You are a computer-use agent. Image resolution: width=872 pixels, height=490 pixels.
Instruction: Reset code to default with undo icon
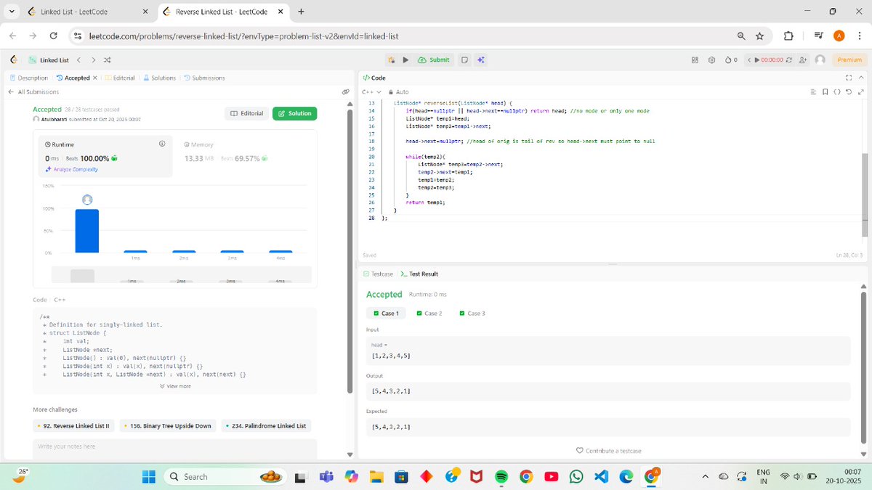pyautogui.click(x=849, y=92)
